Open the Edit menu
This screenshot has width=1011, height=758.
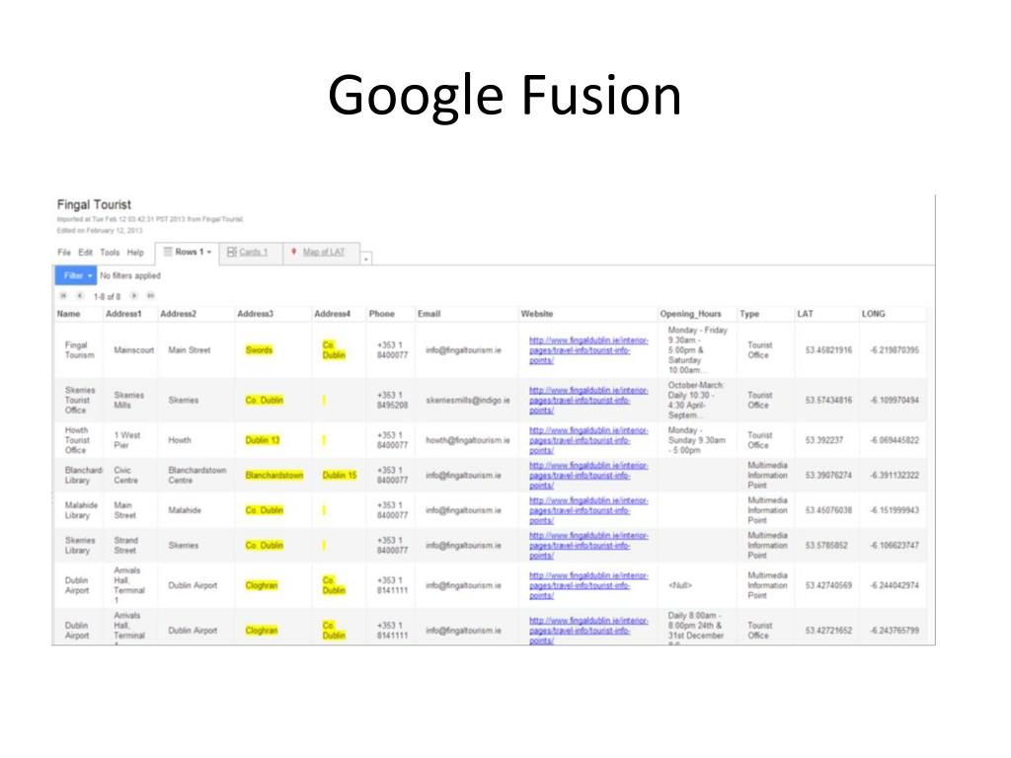(85, 253)
